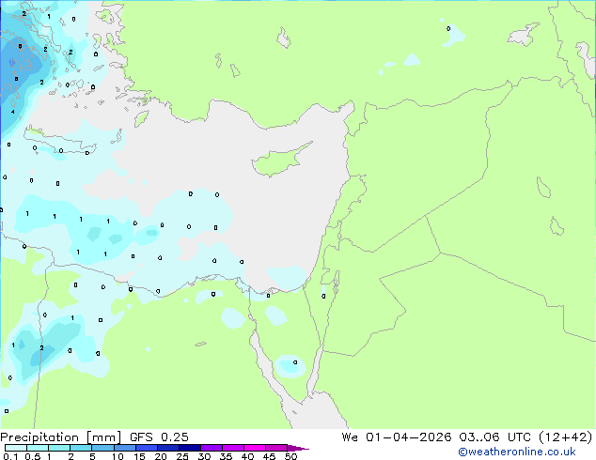The height and width of the screenshot is (460, 596).
Task: Click the 0.5–1 mm legend color swatch
Action: [38, 448]
